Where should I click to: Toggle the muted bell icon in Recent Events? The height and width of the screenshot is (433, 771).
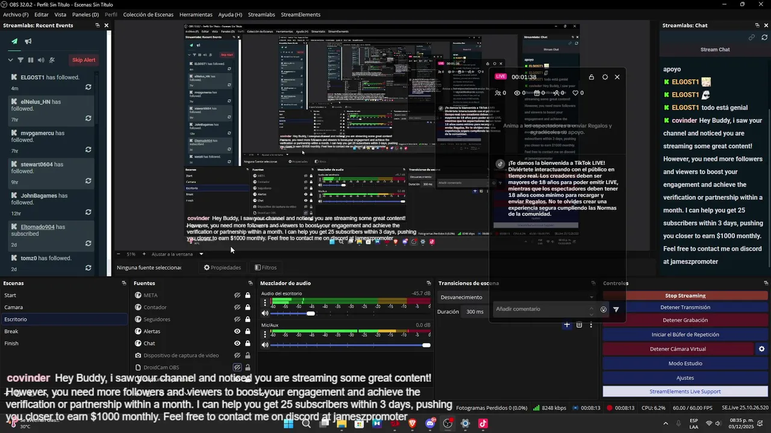[52, 60]
